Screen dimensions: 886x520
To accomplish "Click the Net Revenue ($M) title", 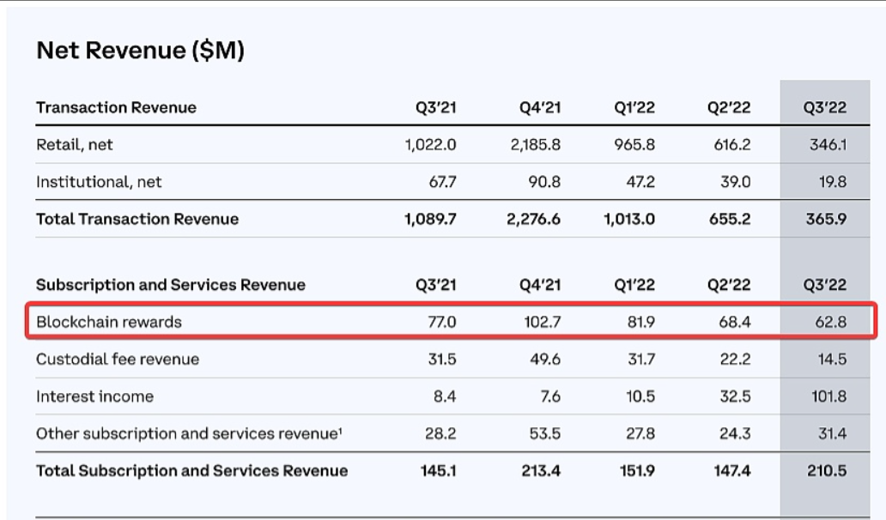I will [x=140, y=51].
